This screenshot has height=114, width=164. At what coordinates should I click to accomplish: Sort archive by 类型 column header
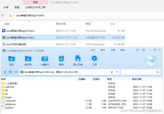click(x=109, y=79)
